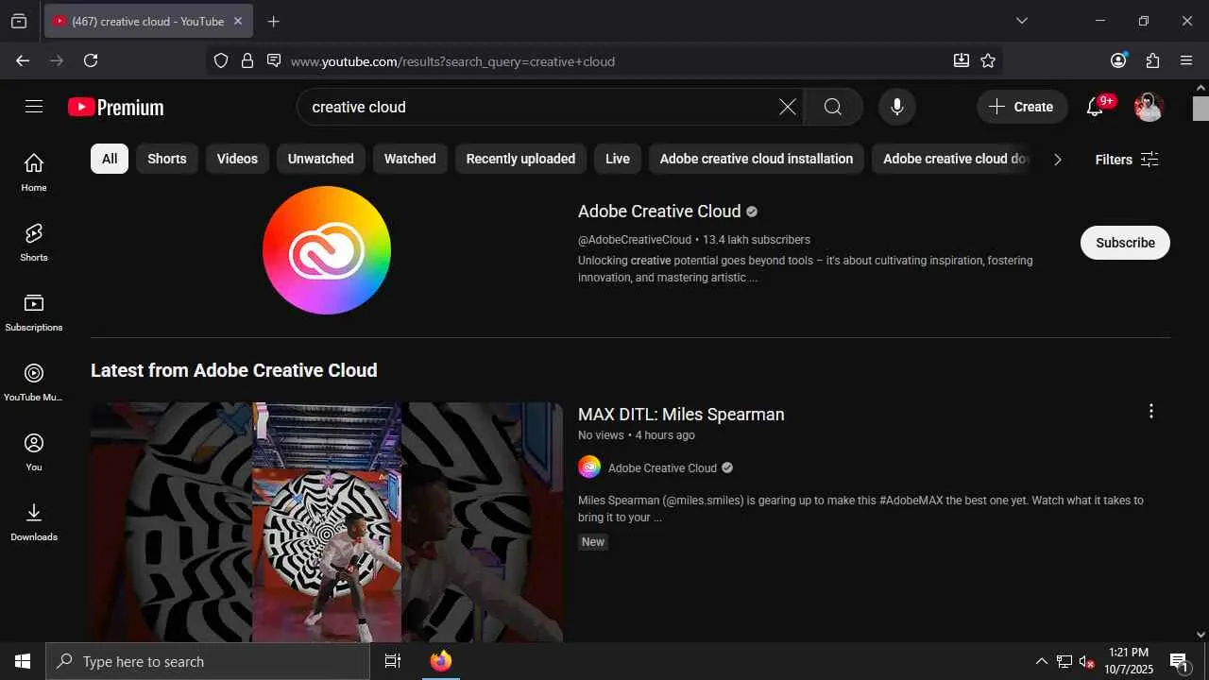This screenshot has height=680, width=1209.
Task: Click the small channel avatar under the video title
Action: click(x=589, y=467)
